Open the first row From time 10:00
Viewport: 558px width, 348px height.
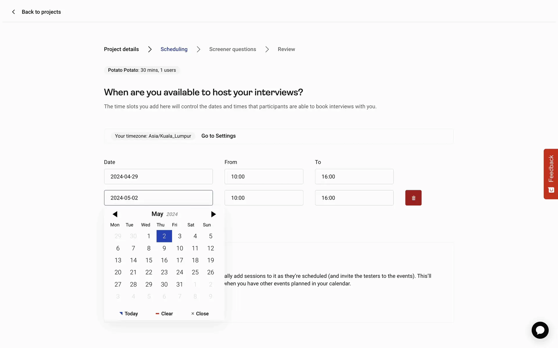264,177
